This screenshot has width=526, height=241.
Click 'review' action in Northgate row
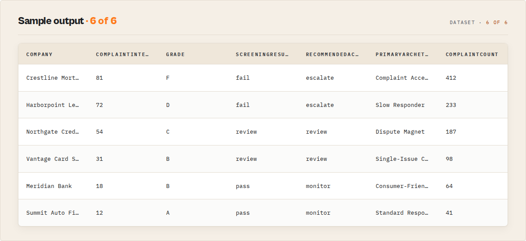coord(316,132)
